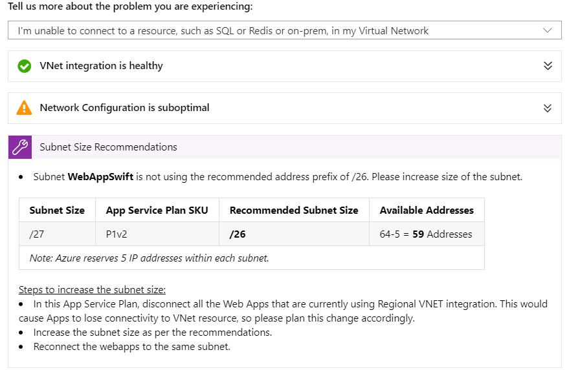Click the Subnet Size column header
The image size is (569, 370).
[57, 211]
